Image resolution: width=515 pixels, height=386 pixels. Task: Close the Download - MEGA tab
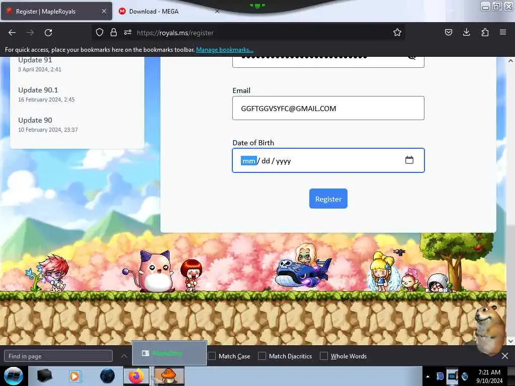(x=217, y=11)
